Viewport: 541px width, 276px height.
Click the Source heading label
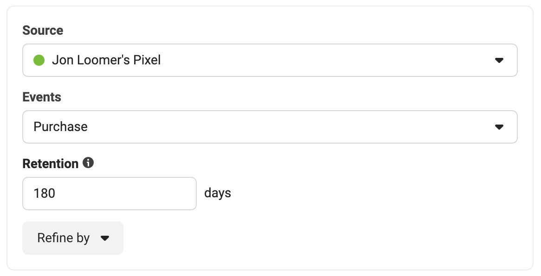click(43, 30)
